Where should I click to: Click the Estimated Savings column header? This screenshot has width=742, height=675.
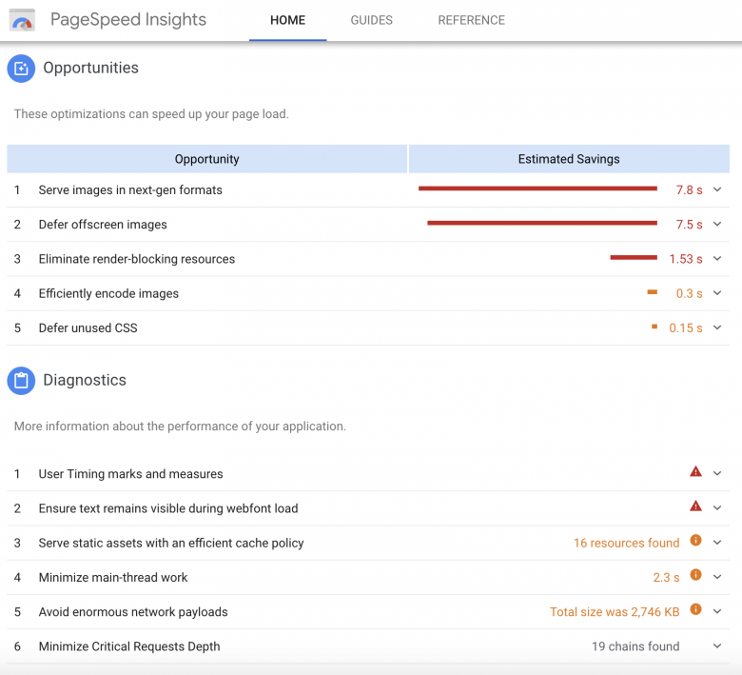tap(569, 159)
